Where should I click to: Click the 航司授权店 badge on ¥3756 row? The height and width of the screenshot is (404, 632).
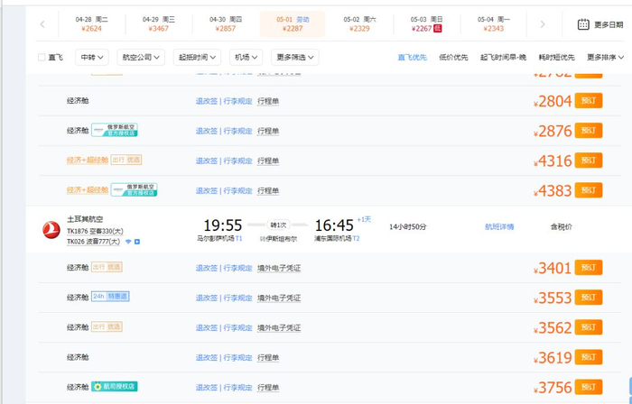[x=115, y=387]
